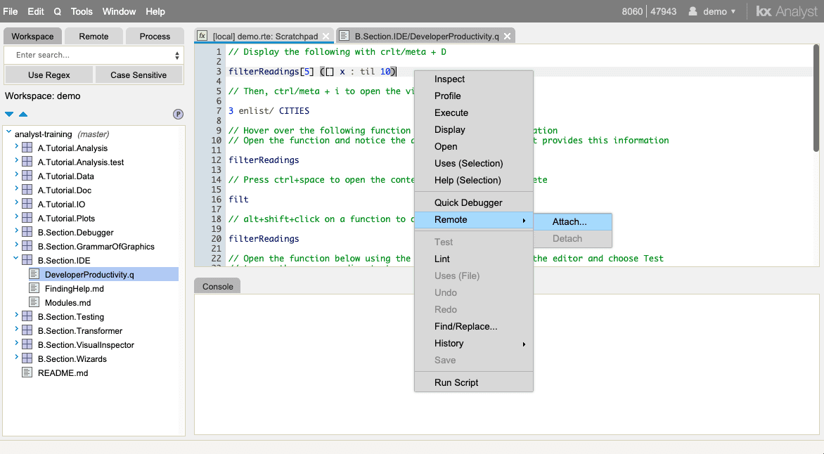Viewport: 824px width, 454px height.
Task: Click the A.Tutorial.Plots module icon
Action: tap(27, 218)
